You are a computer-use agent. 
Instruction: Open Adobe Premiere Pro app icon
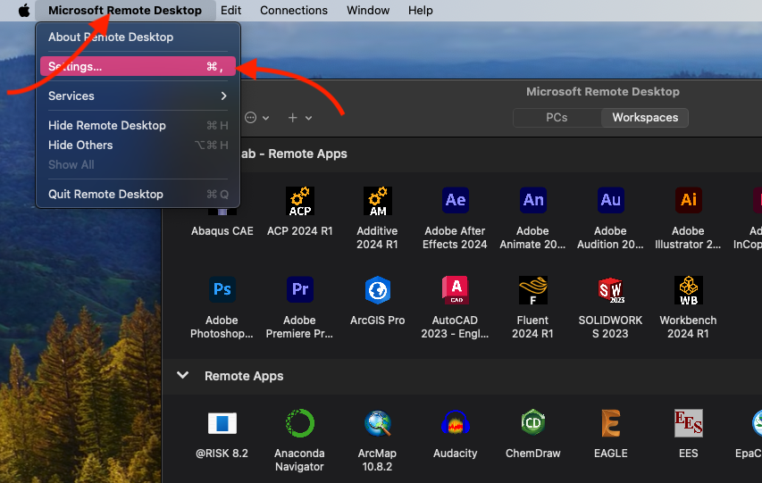(x=300, y=289)
